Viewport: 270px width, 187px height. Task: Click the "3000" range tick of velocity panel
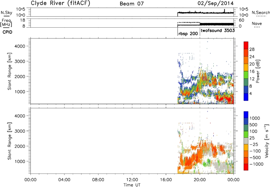[x=20, y=131]
